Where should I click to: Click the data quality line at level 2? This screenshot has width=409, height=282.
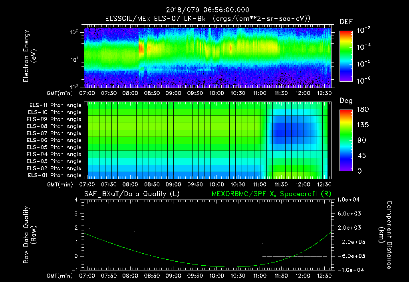pyautogui.click(x=112, y=228)
